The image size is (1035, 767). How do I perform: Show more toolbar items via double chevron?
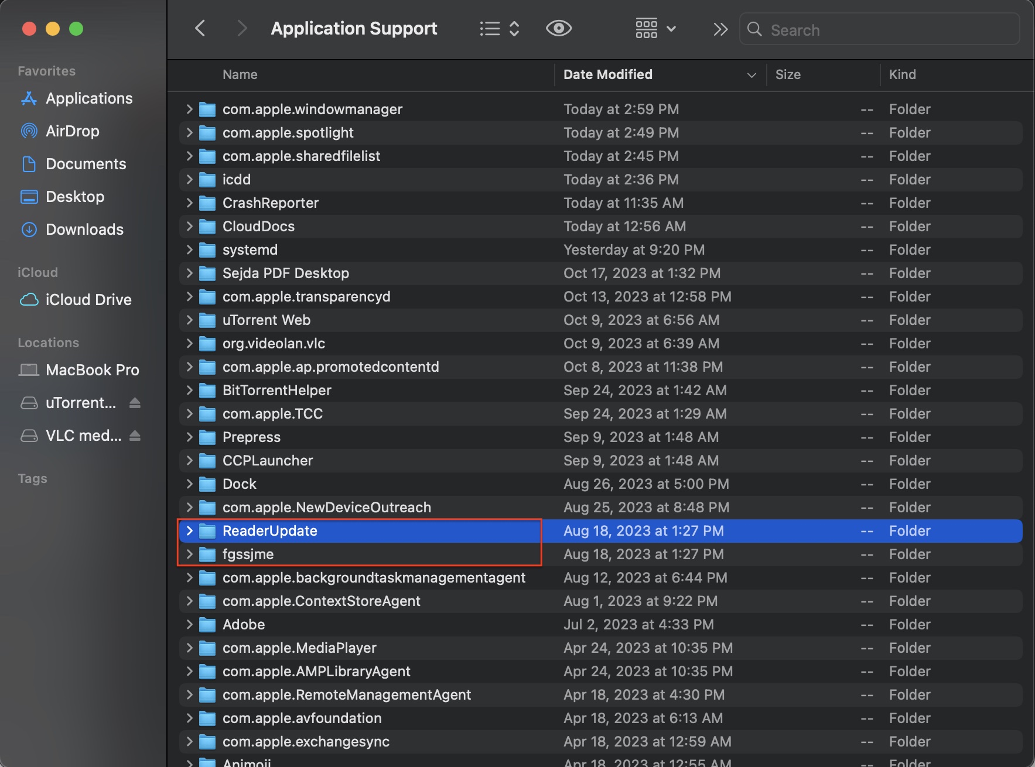click(720, 29)
